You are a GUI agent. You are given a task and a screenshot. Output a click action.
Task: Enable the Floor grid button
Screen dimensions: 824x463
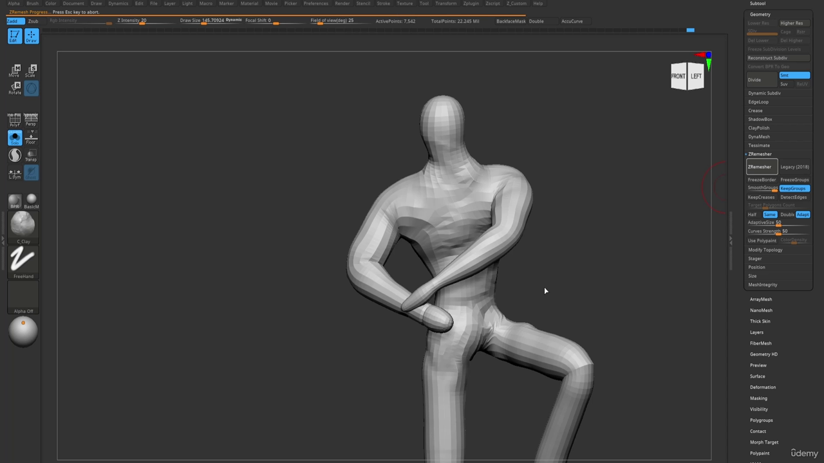click(31, 138)
